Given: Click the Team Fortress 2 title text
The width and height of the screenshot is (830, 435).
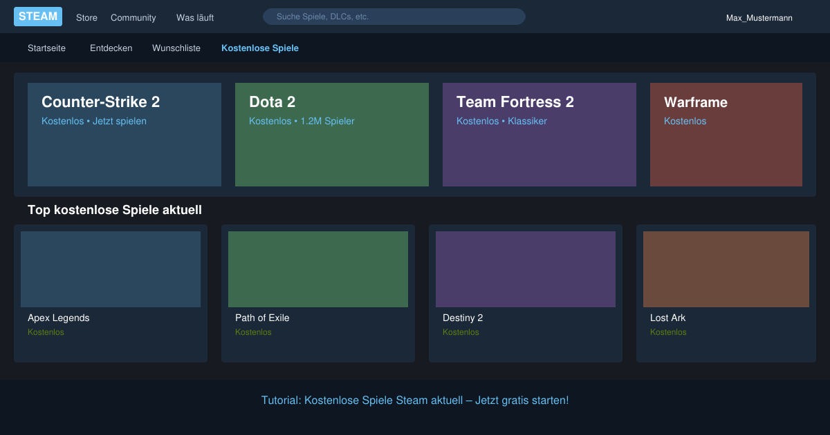Looking at the screenshot, I should pyautogui.click(x=515, y=102).
